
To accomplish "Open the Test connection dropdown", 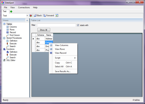I will (27, 16).
